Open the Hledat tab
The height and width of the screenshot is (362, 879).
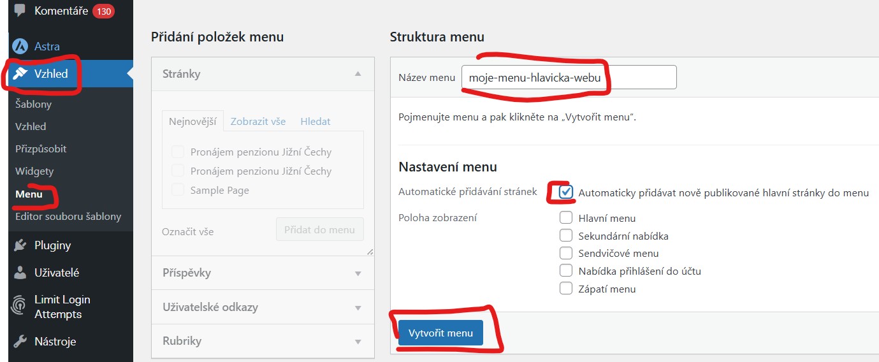coord(316,121)
